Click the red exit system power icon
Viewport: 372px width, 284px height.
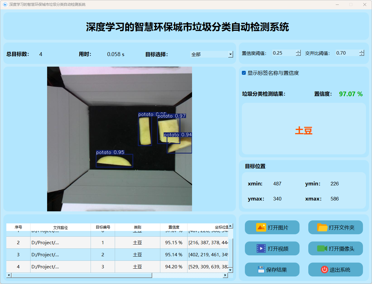pyautogui.click(x=324, y=270)
